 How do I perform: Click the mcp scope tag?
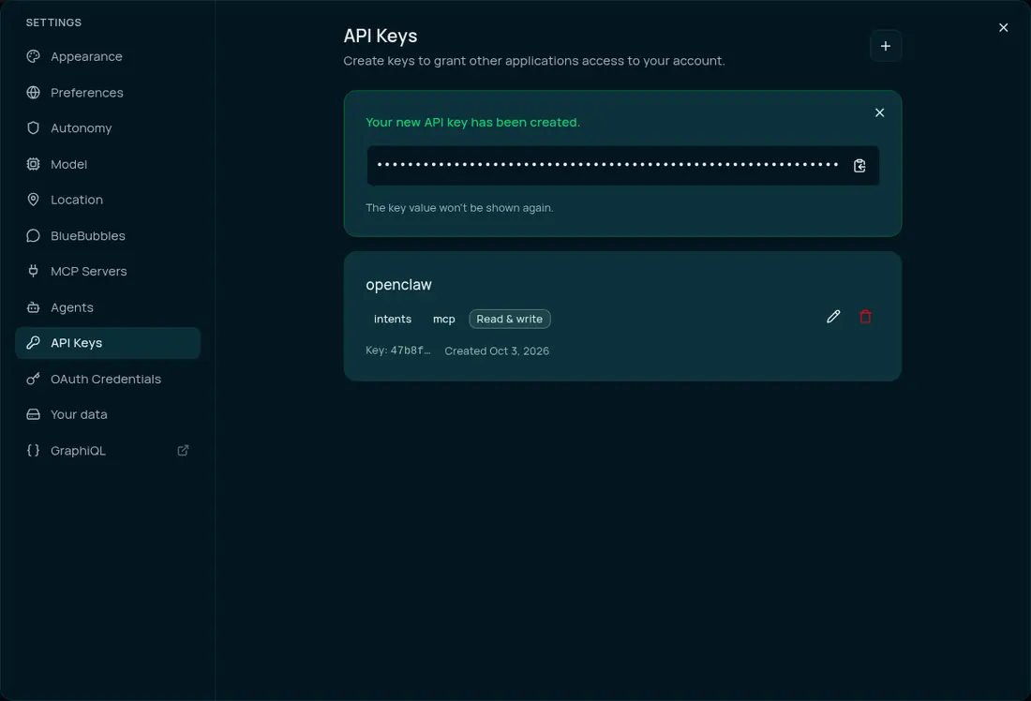pos(444,319)
